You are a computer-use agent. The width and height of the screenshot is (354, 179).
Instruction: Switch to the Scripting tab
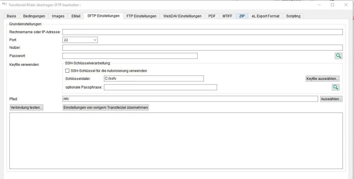pyautogui.click(x=293, y=16)
